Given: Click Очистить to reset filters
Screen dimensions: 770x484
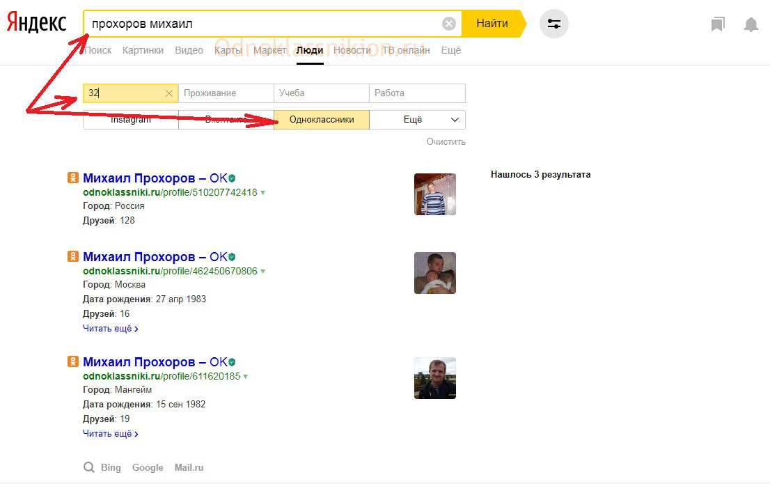Looking at the screenshot, I should point(446,141).
